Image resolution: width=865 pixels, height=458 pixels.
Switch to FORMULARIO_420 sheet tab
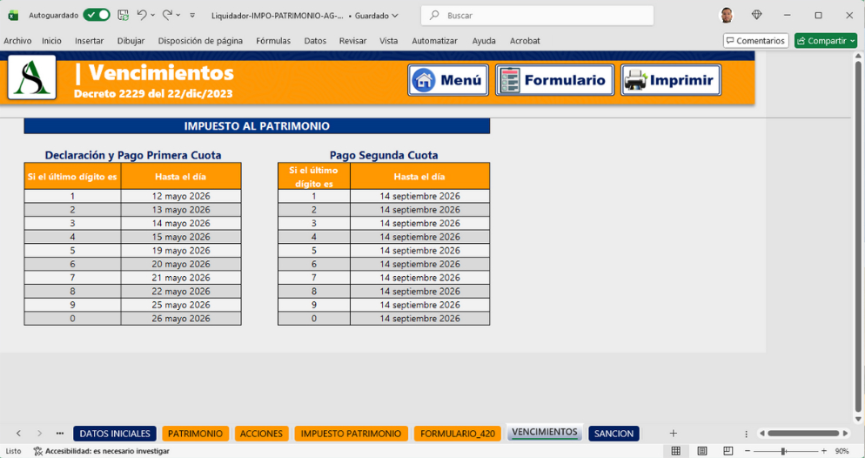tap(458, 434)
